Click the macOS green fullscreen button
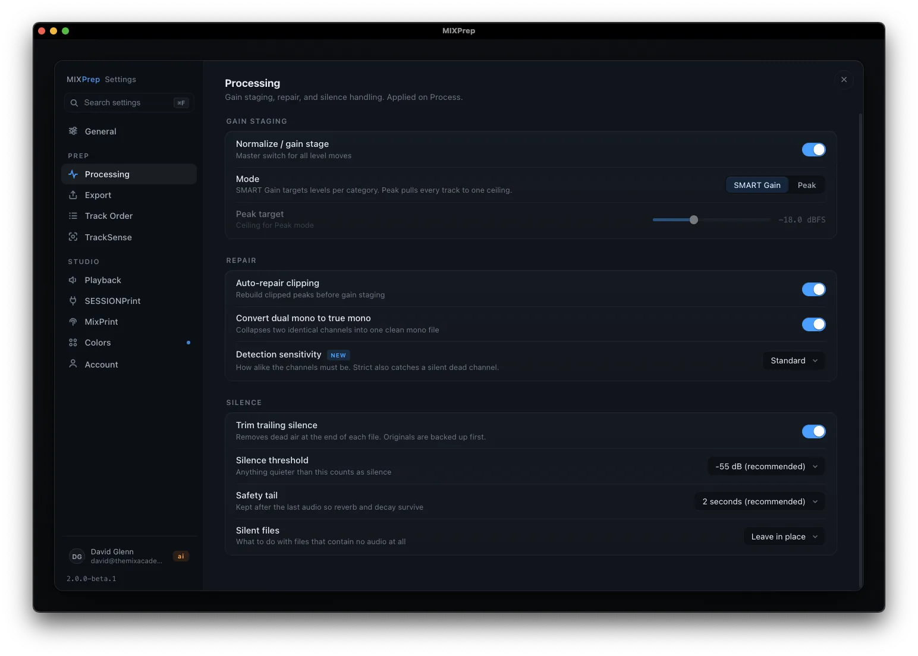This screenshot has width=918, height=656. 65,31
